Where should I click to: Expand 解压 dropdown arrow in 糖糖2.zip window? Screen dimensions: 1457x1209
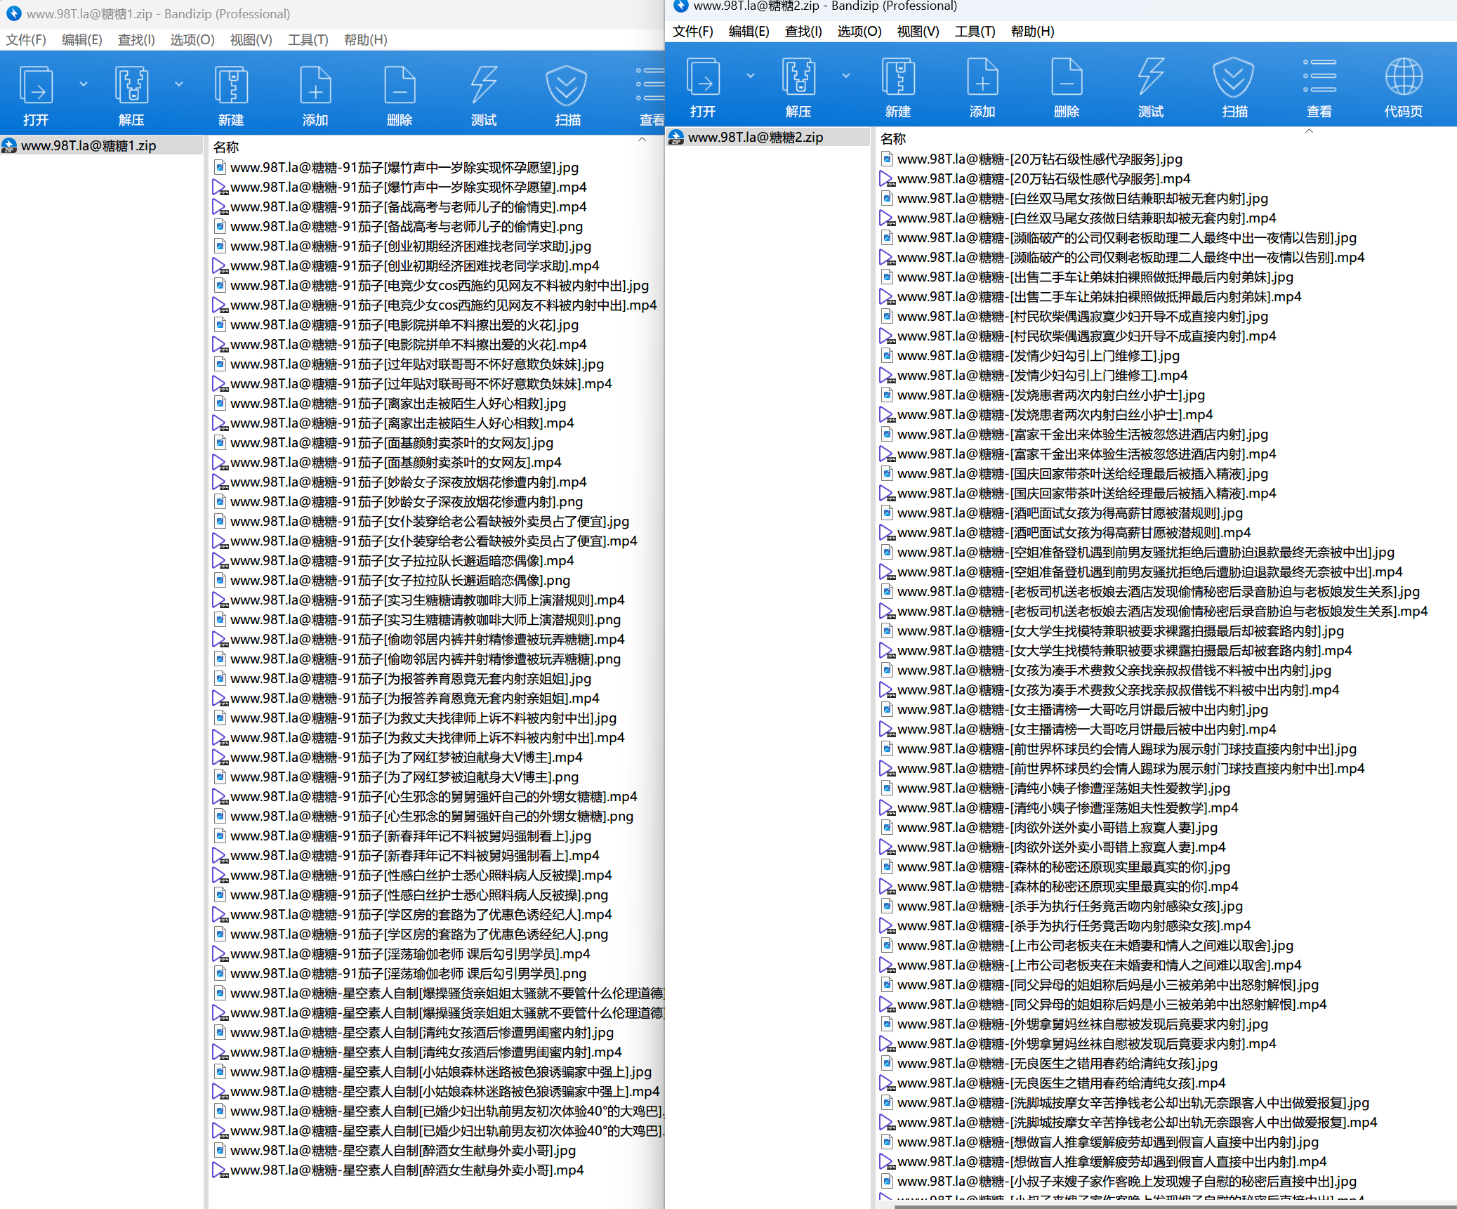(846, 76)
